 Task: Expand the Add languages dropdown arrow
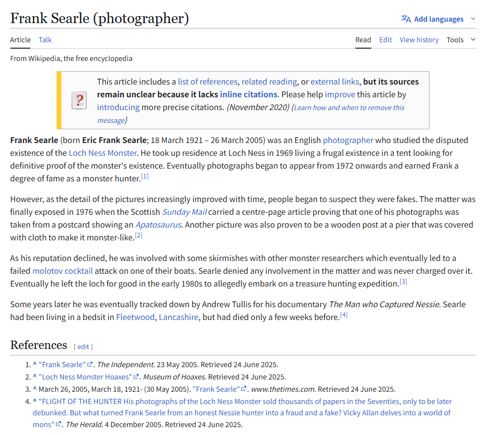click(473, 19)
